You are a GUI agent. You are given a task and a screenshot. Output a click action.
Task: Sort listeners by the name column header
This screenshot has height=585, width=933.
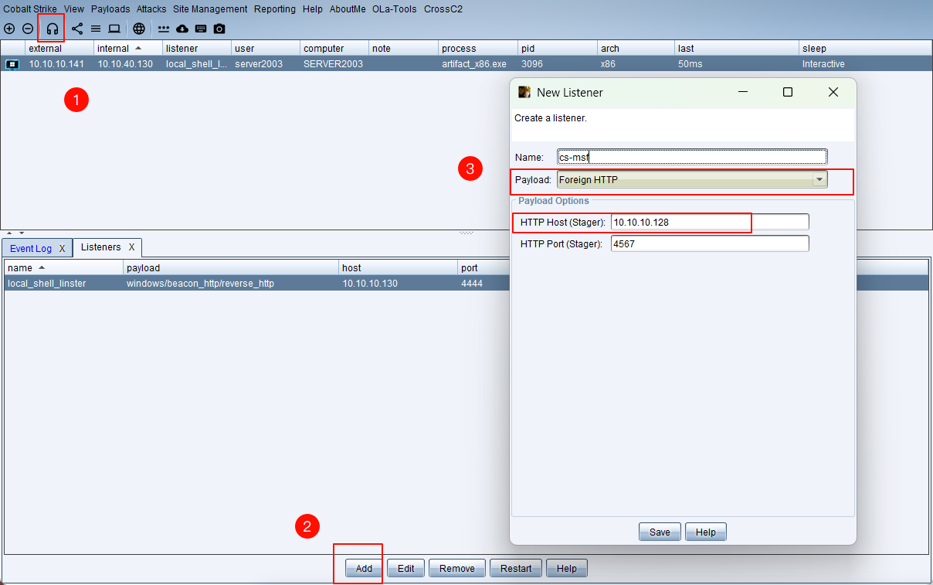click(x=63, y=267)
